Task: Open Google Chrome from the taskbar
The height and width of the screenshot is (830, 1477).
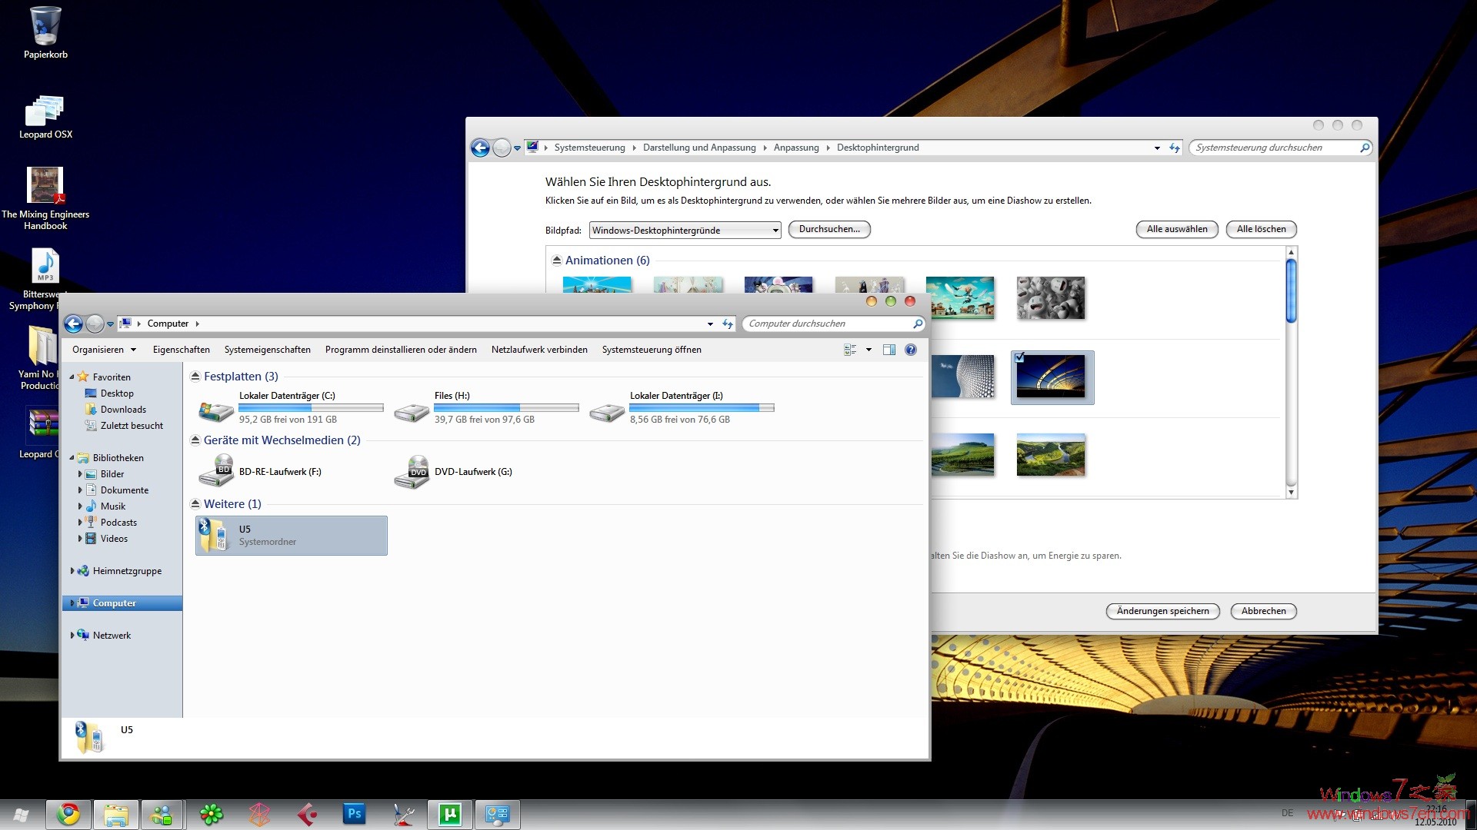Action: tap(68, 814)
